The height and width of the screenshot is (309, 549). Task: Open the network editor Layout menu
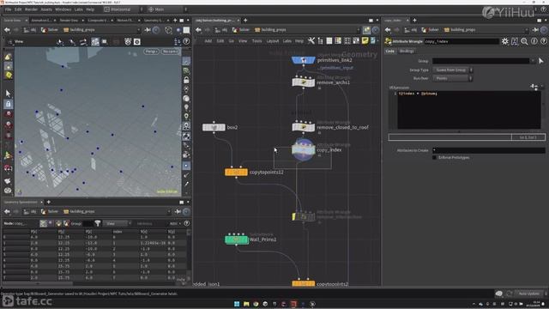[x=273, y=41]
